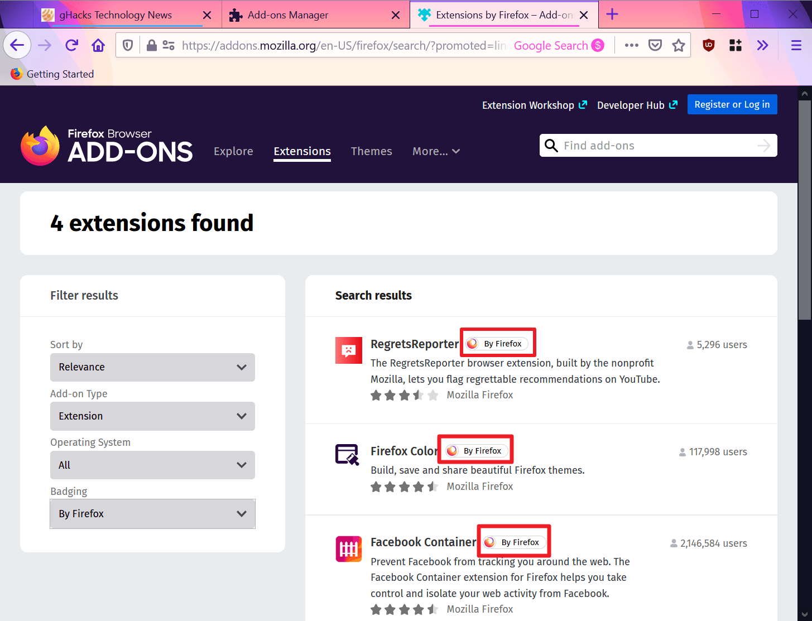The width and height of the screenshot is (812, 621).
Task: Focus the address bar URL
Action: 344,46
